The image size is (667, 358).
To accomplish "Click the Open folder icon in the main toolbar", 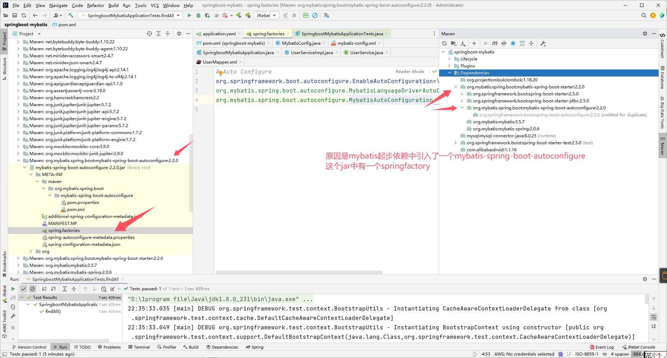I will click(x=6, y=15).
